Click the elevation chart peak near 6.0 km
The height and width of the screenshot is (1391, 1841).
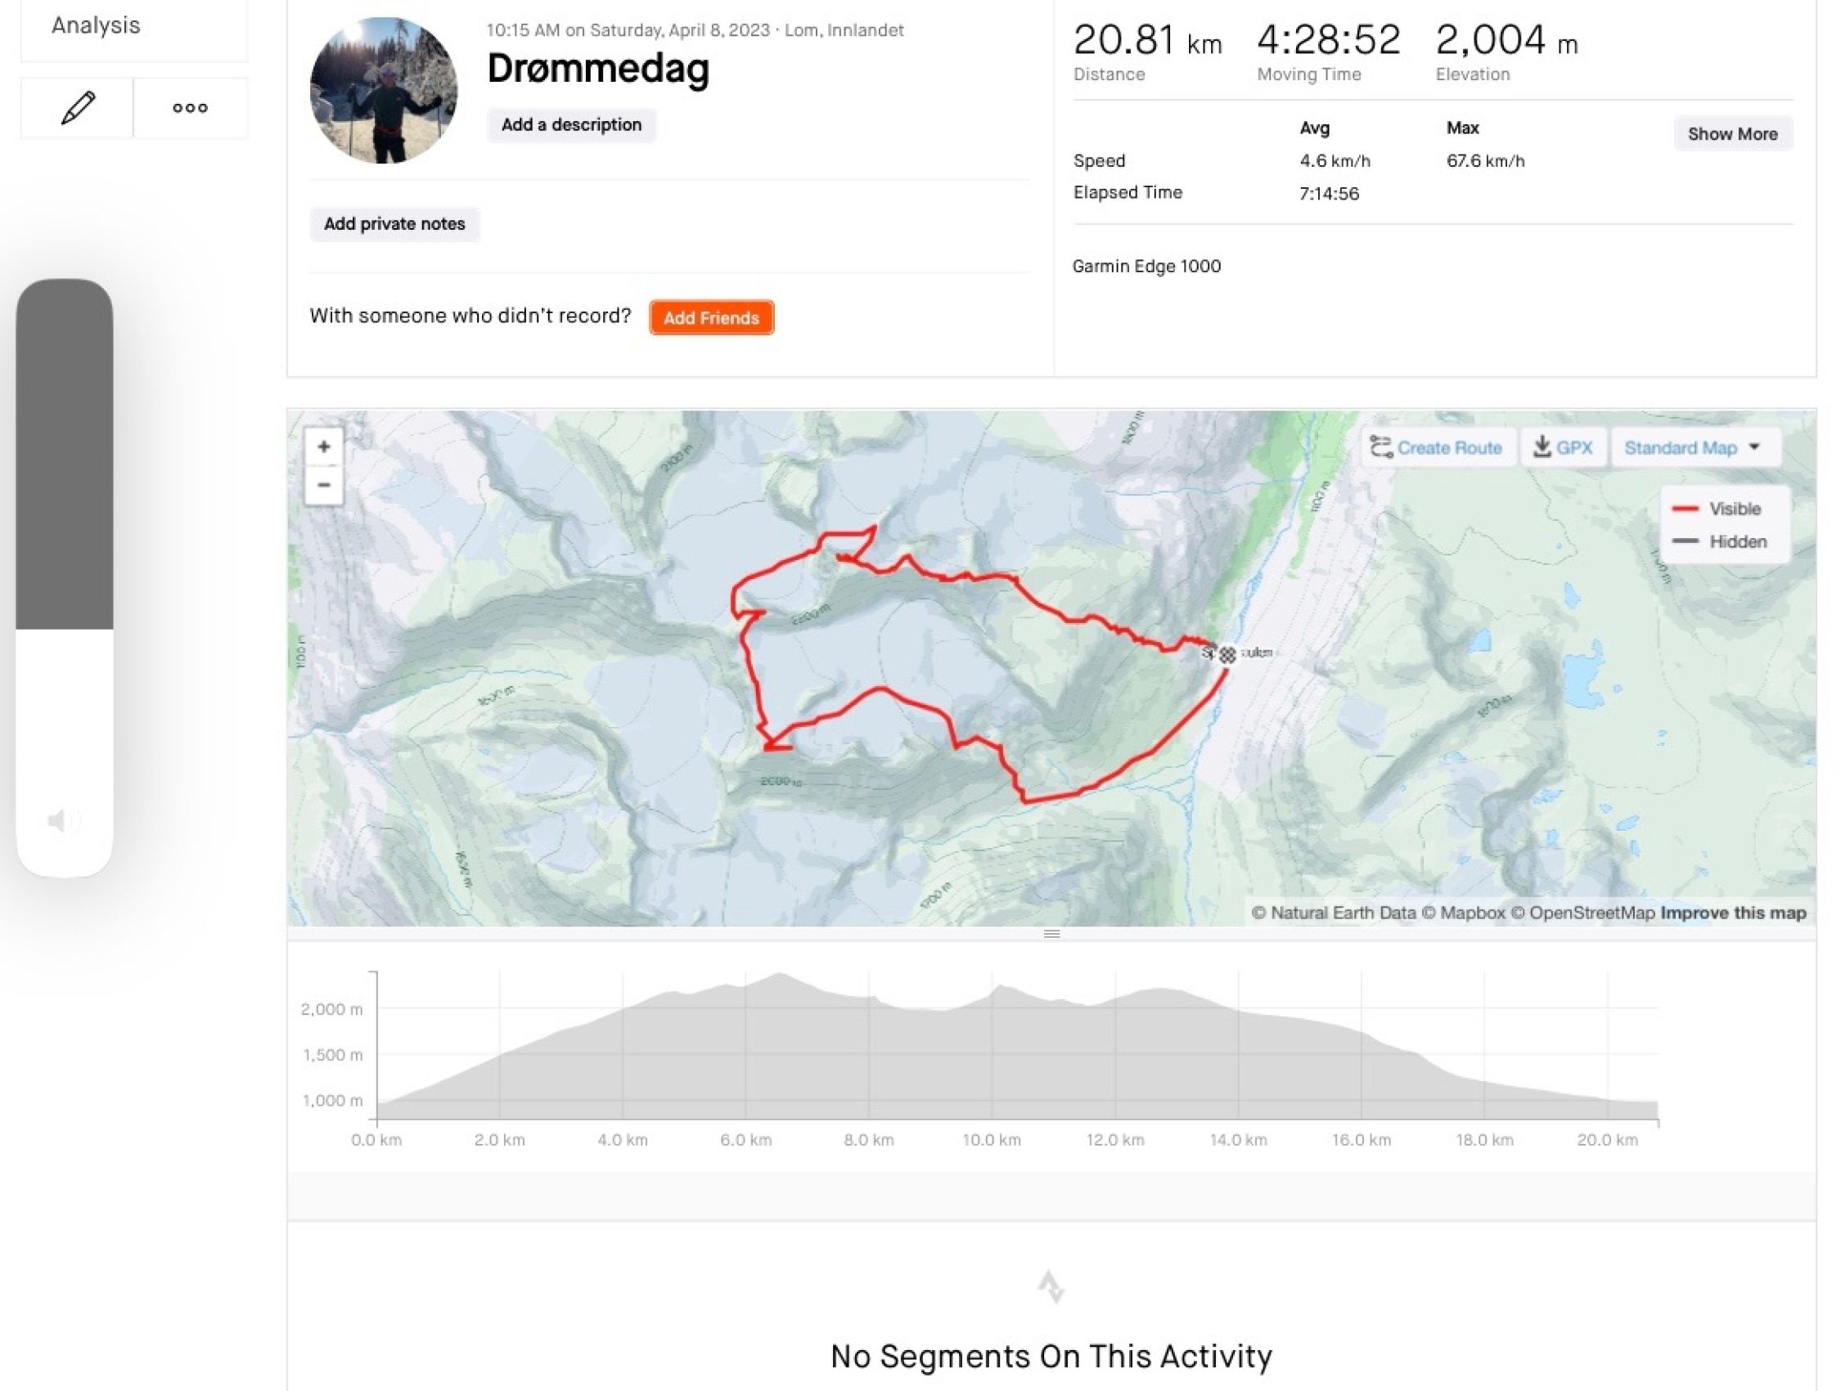[x=778, y=976]
